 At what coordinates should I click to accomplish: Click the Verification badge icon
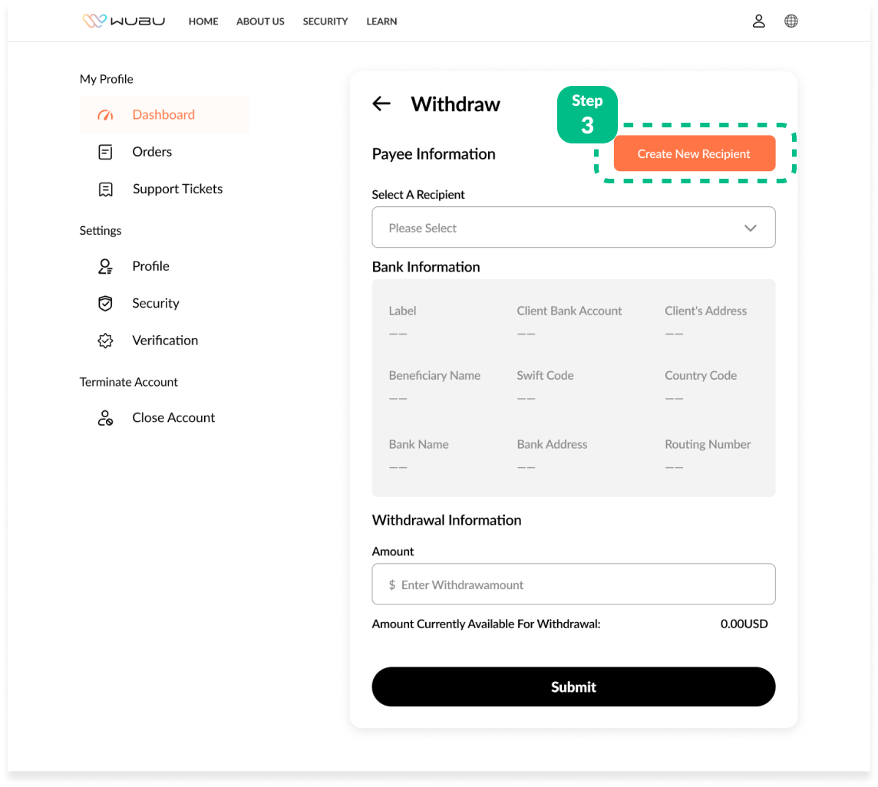105,341
